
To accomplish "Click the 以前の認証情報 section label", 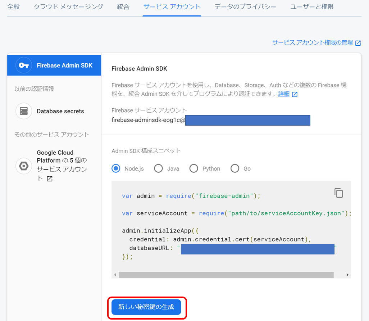I will tap(34, 89).
